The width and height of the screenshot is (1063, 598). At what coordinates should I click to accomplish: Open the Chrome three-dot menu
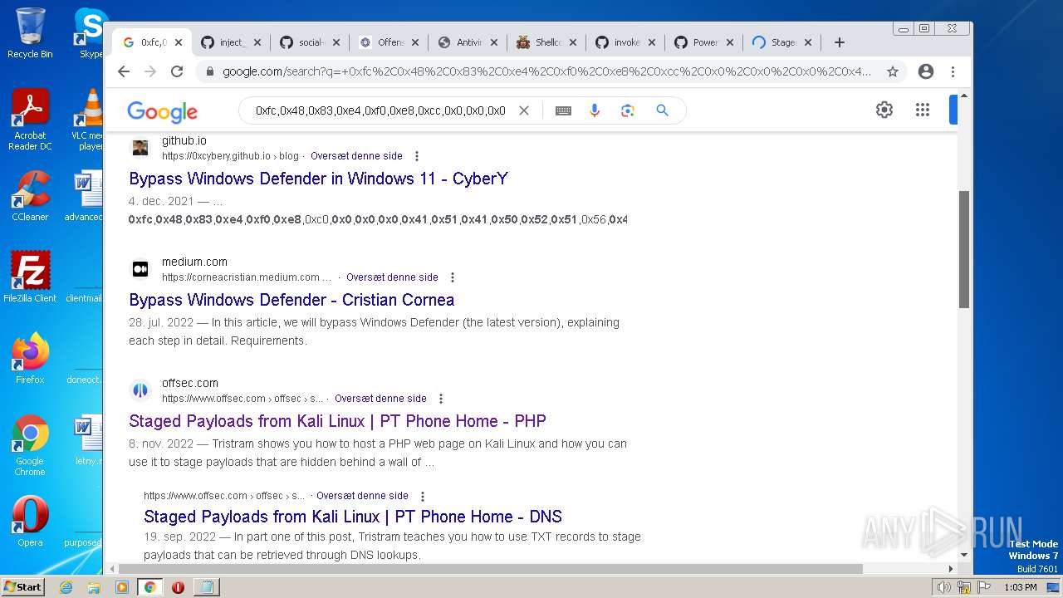tap(953, 71)
